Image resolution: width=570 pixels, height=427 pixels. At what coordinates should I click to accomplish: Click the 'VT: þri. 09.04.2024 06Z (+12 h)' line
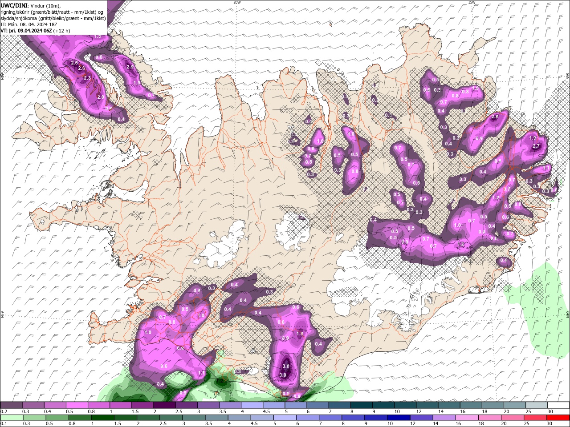(x=36, y=31)
